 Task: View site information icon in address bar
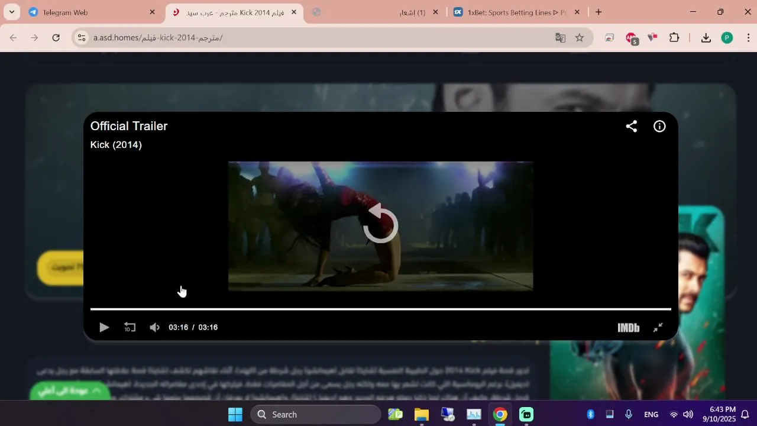82,38
